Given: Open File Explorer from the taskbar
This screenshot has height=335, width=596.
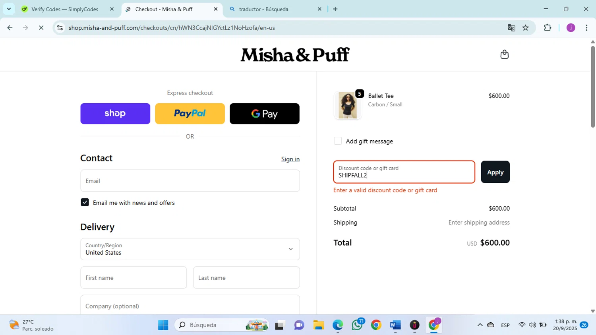Looking at the screenshot, I should pos(318,325).
